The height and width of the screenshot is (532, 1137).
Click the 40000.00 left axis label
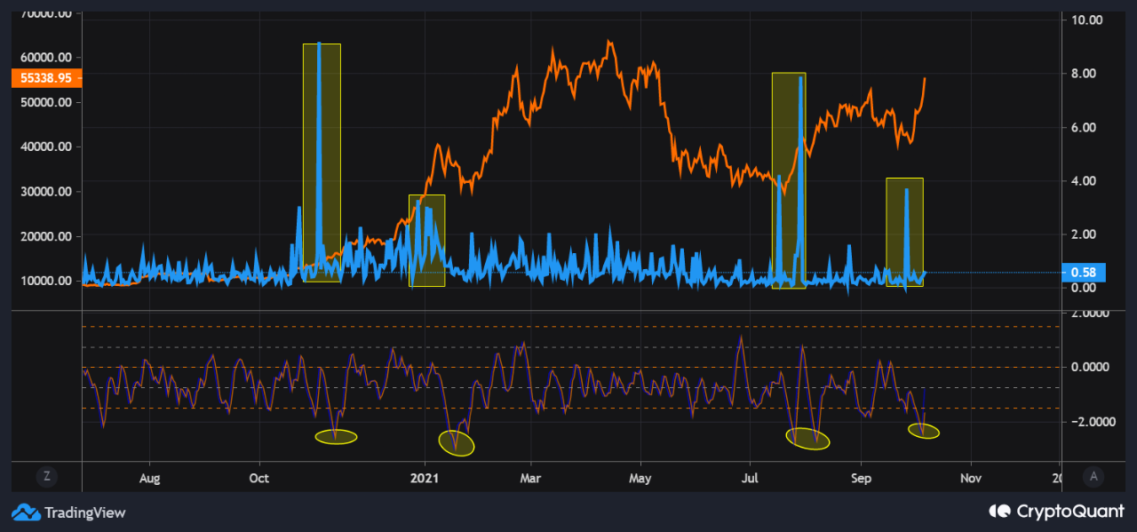46,147
